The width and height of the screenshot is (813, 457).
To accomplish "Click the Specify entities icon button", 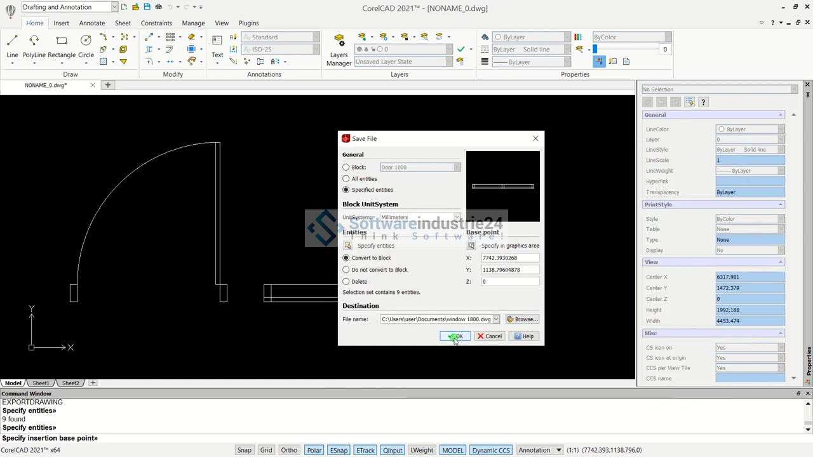I will pyautogui.click(x=347, y=246).
